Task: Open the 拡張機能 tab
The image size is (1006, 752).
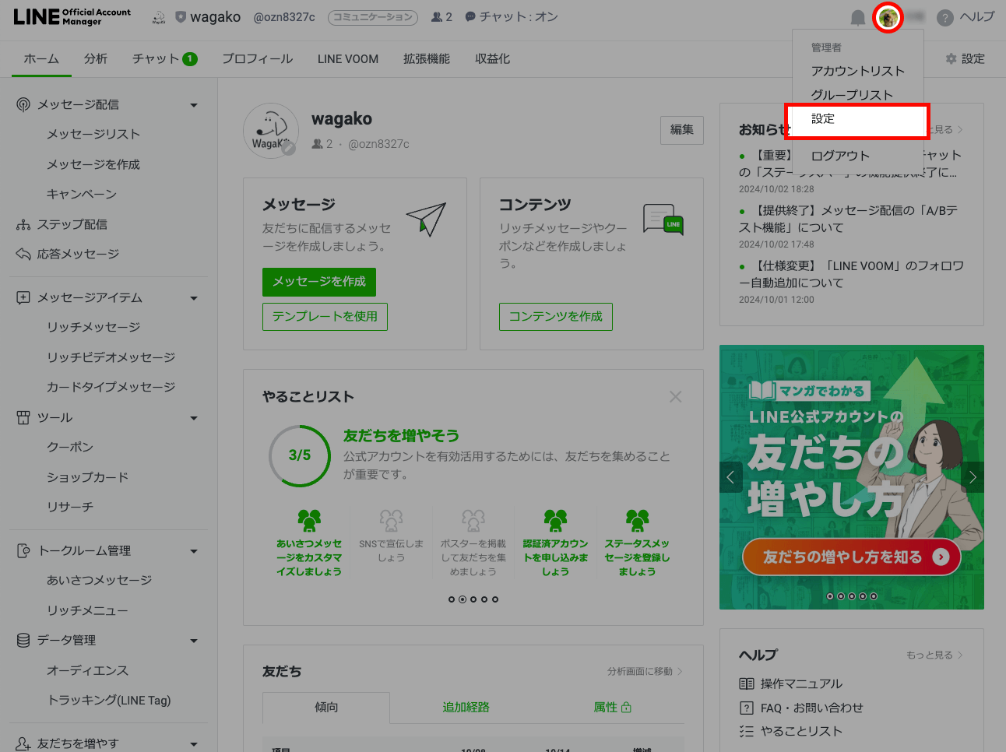Action: point(427,59)
